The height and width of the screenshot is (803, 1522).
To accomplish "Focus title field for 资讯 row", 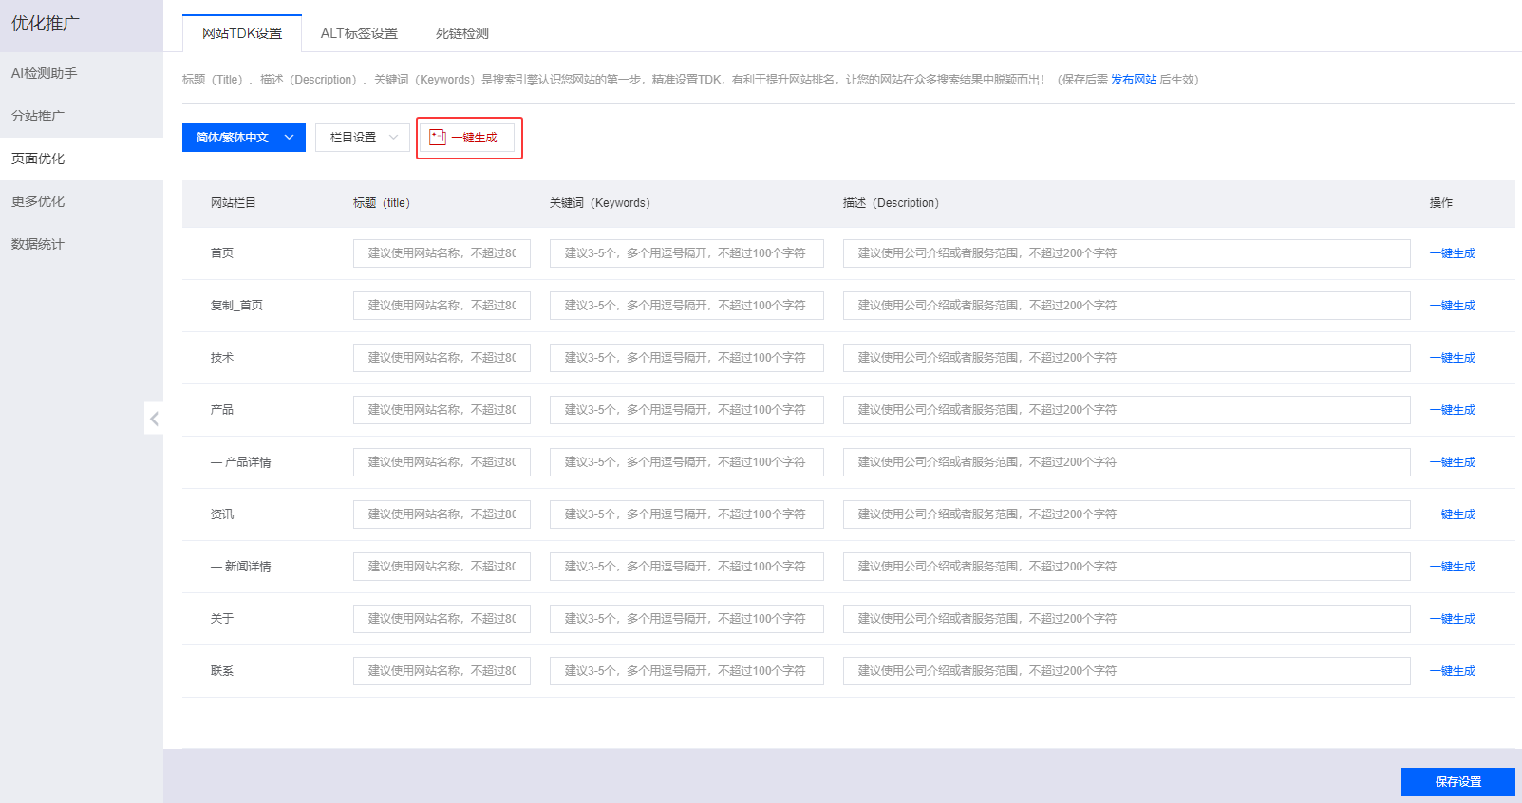I will (442, 514).
